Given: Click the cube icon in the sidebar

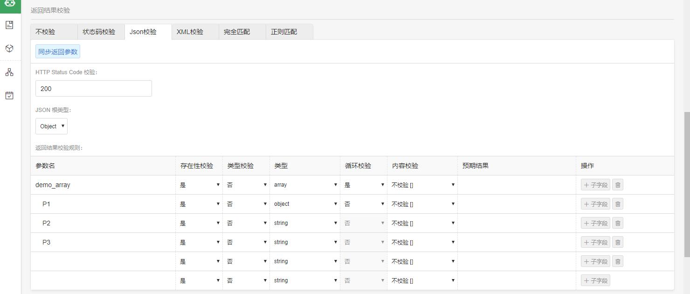Looking at the screenshot, I should (9, 49).
